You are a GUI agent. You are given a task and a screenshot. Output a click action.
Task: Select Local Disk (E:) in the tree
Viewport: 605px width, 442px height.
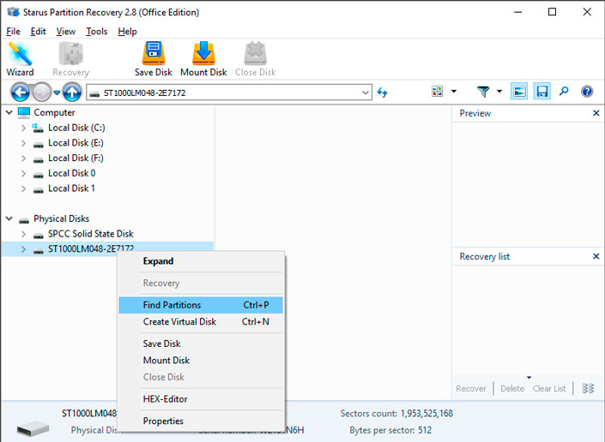pos(76,143)
